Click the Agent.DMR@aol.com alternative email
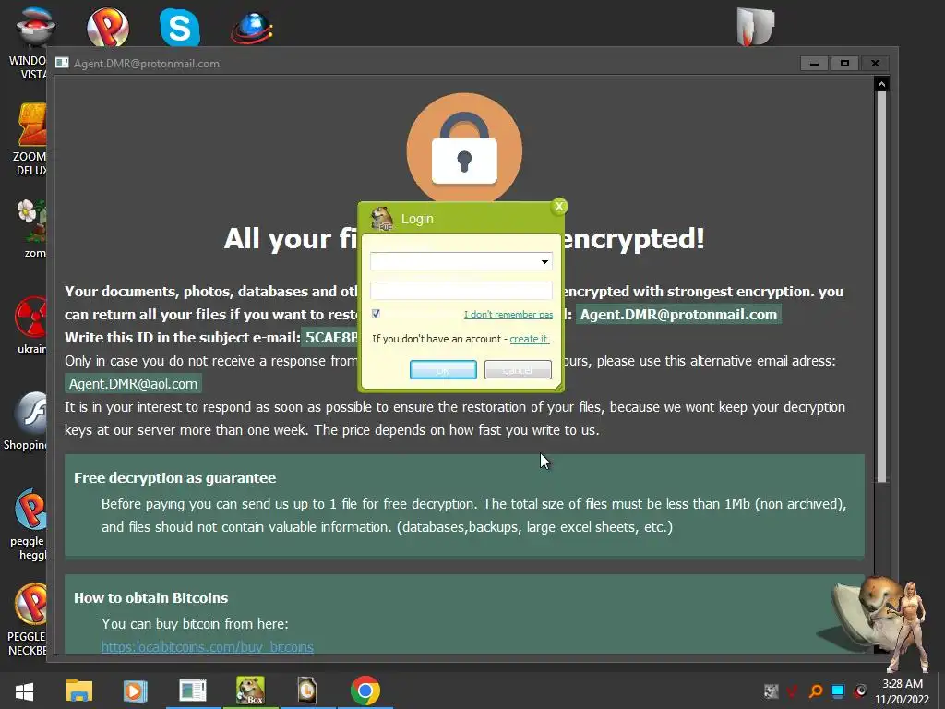Image resolution: width=945 pixels, height=709 pixels. pos(133,384)
